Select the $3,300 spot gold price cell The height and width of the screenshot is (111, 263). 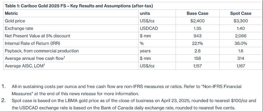pos(240,21)
